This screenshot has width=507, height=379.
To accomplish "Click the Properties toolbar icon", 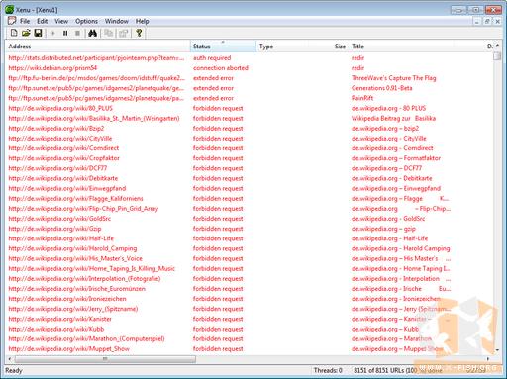I will click(x=124, y=33).
